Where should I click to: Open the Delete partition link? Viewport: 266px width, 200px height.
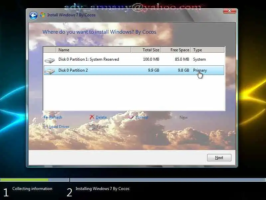[x=101, y=117]
